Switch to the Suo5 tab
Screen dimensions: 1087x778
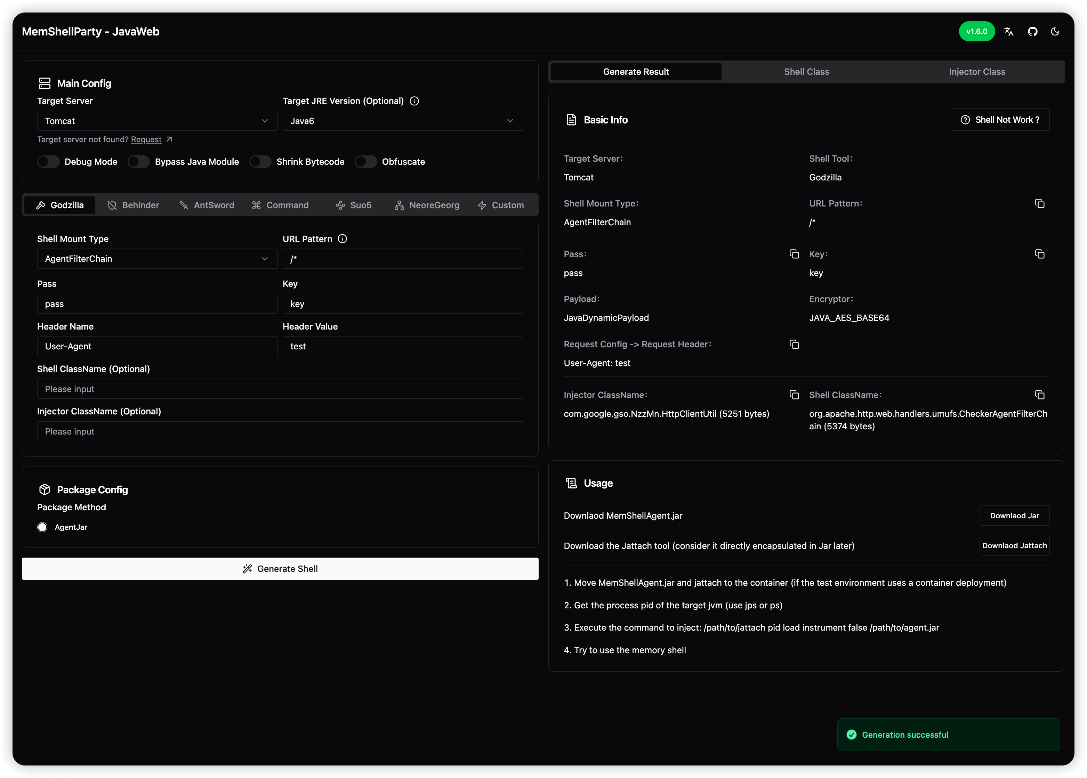click(354, 205)
